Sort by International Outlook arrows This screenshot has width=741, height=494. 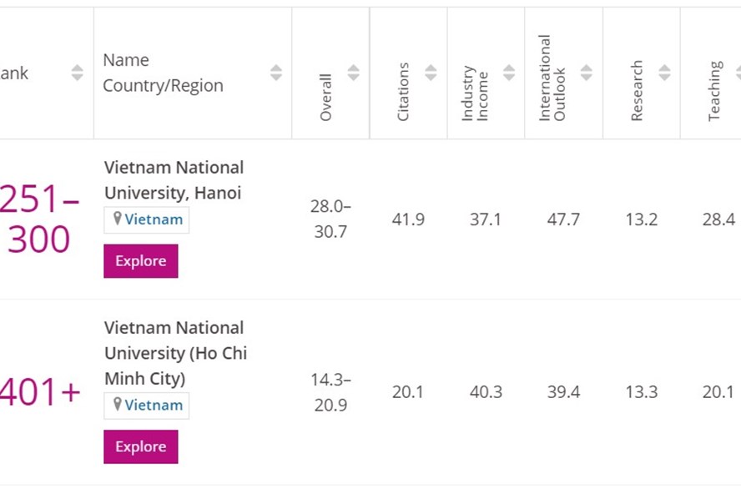pos(586,73)
